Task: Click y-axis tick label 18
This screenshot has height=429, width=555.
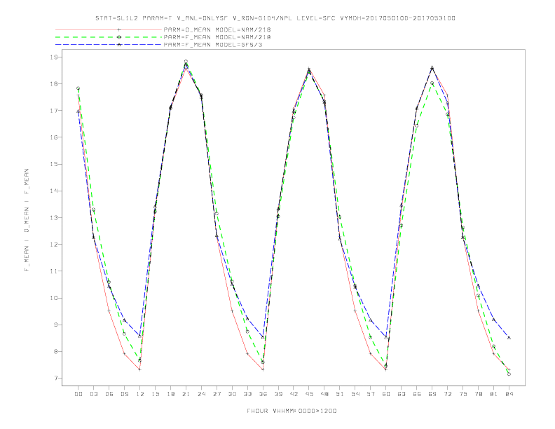Action: click(54, 84)
